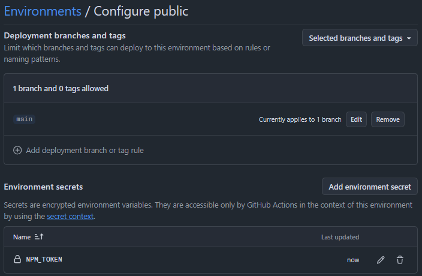Remove the main branch rule
The height and width of the screenshot is (276, 422).
tap(388, 119)
